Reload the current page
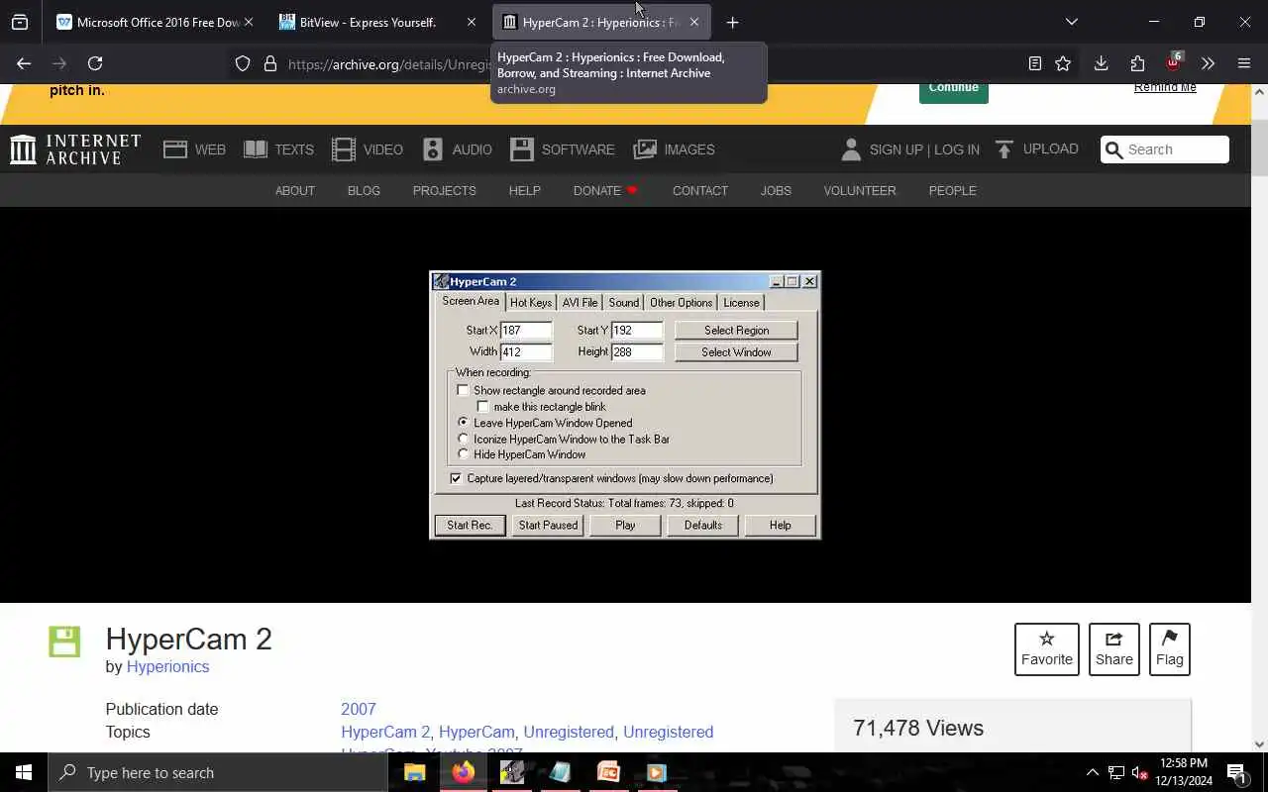The width and height of the screenshot is (1268, 792). 95,63
